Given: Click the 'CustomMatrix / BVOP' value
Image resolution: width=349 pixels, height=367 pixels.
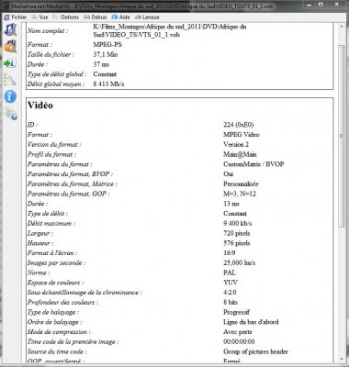Looking at the screenshot, I should click(253, 164).
